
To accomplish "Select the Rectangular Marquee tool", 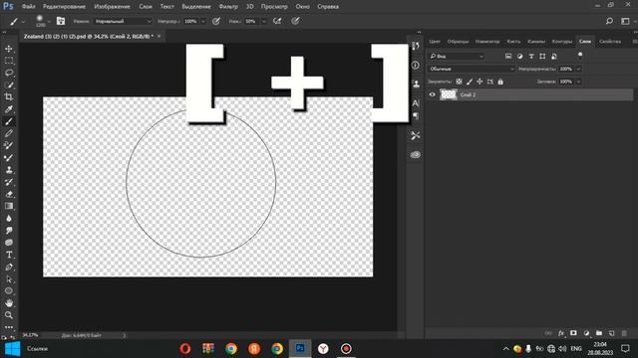I will pyautogui.click(x=9, y=61).
